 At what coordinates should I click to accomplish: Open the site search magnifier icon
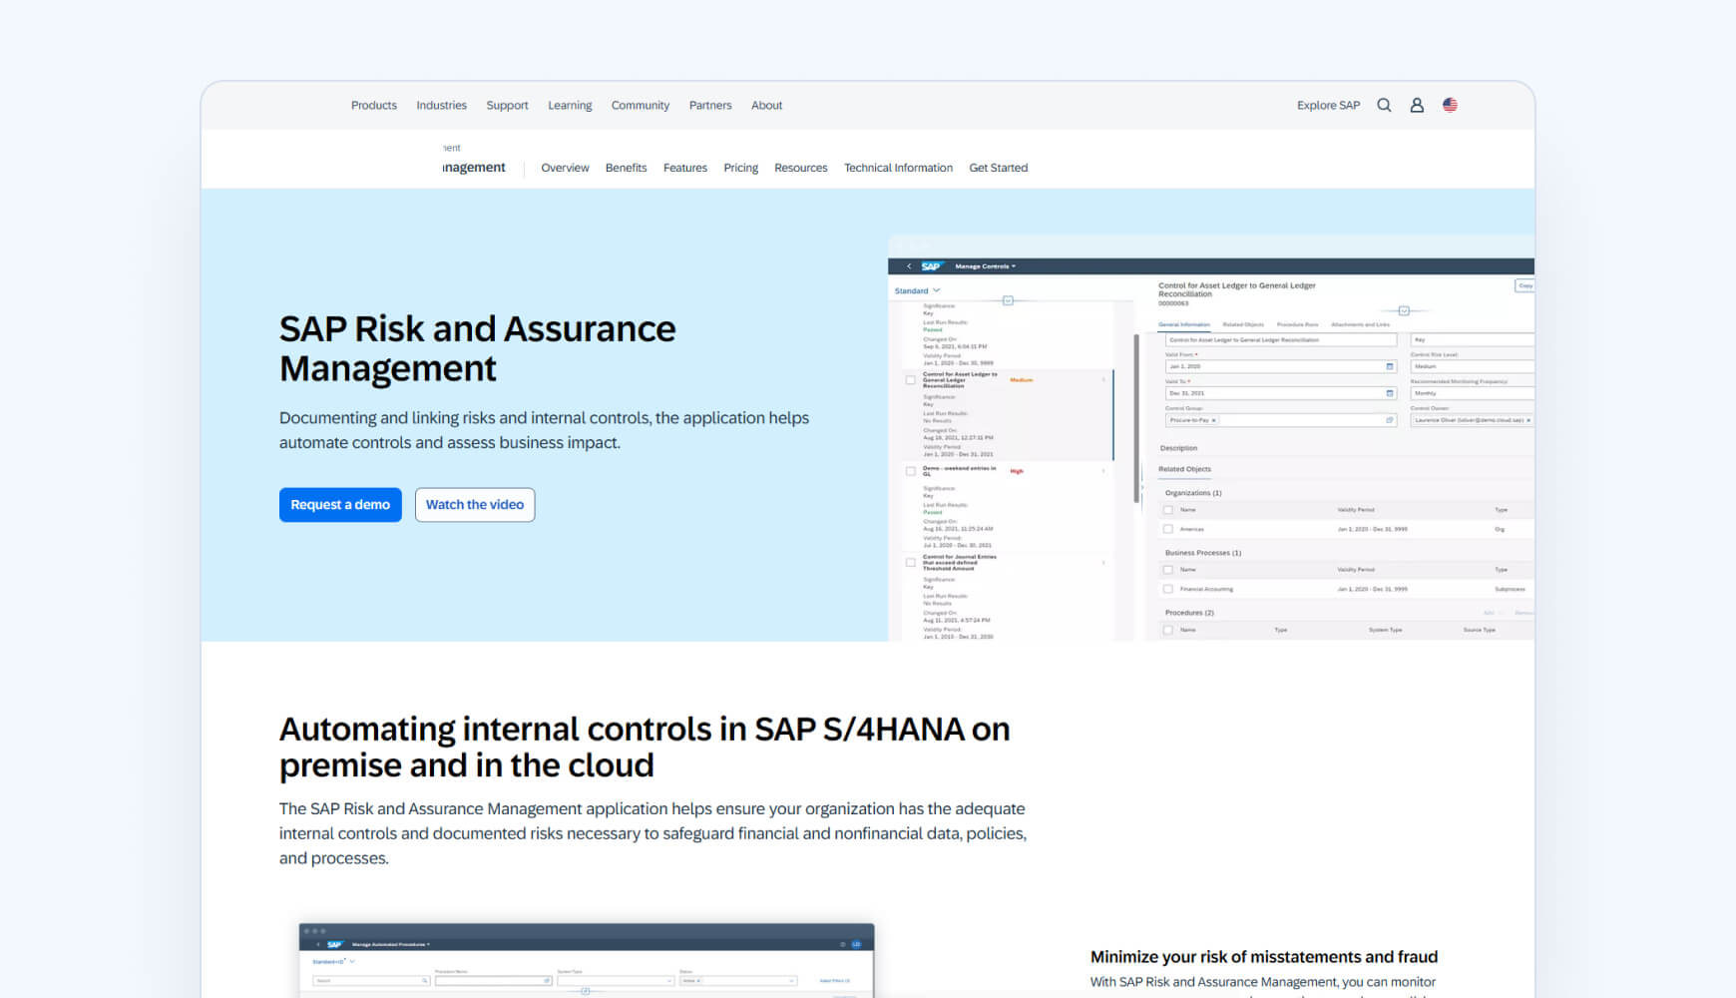(x=1384, y=105)
